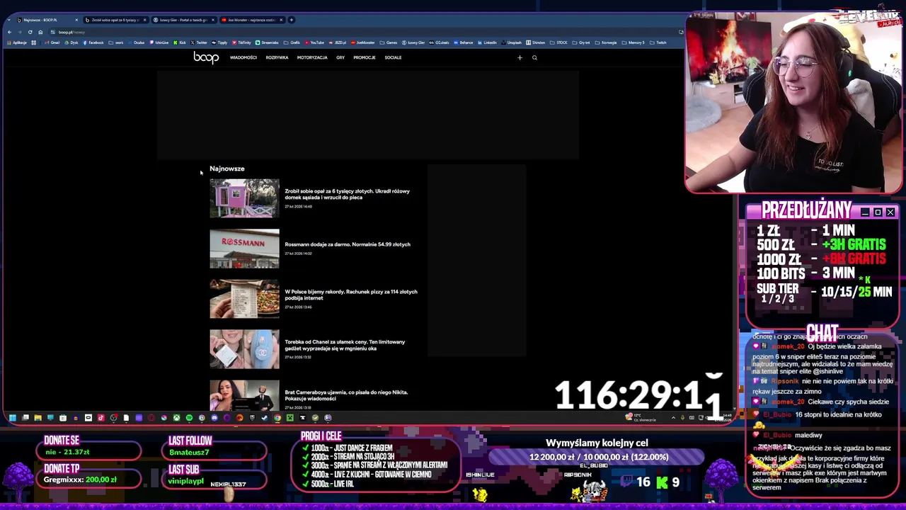Open Brat Cameraboya article link
This screenshot has width=906, height=510.
pyautogui.click(x=346, y=395)
